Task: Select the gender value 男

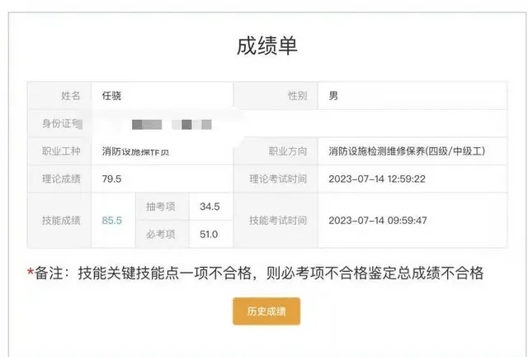Action: click(x=333, y=96)
